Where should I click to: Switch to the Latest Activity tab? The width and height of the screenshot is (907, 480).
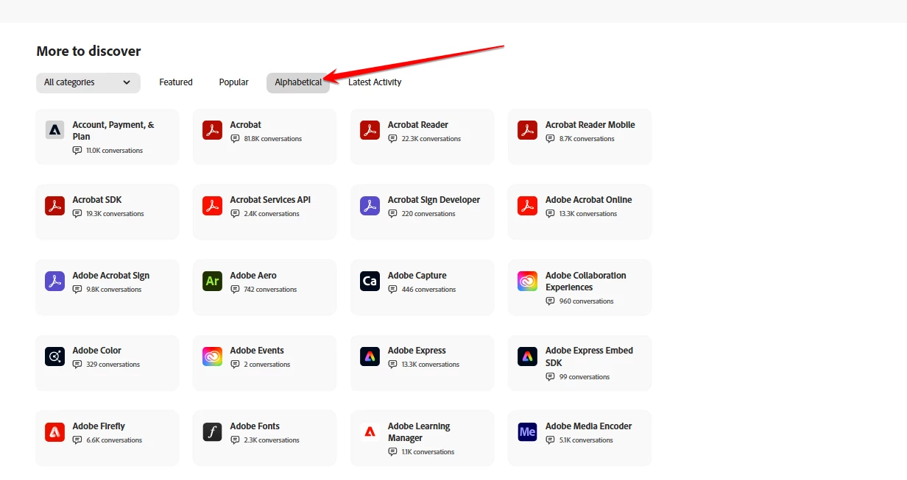tap(375, 82)
